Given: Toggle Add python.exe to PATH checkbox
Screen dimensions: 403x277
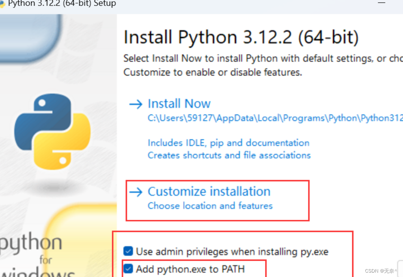Looking at the screenshot, I should coord(128,269).
